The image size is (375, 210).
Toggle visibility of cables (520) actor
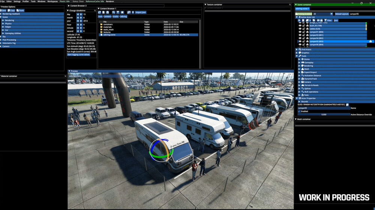[x=300, y=29]
